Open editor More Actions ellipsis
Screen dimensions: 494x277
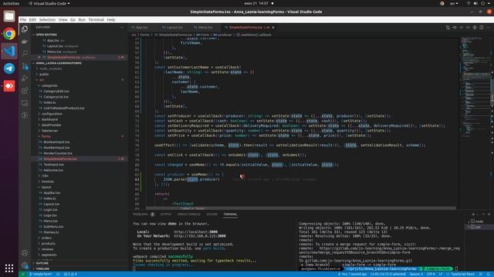488,28
